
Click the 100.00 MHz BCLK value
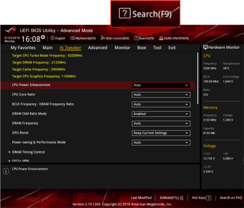tap(211, 82)
